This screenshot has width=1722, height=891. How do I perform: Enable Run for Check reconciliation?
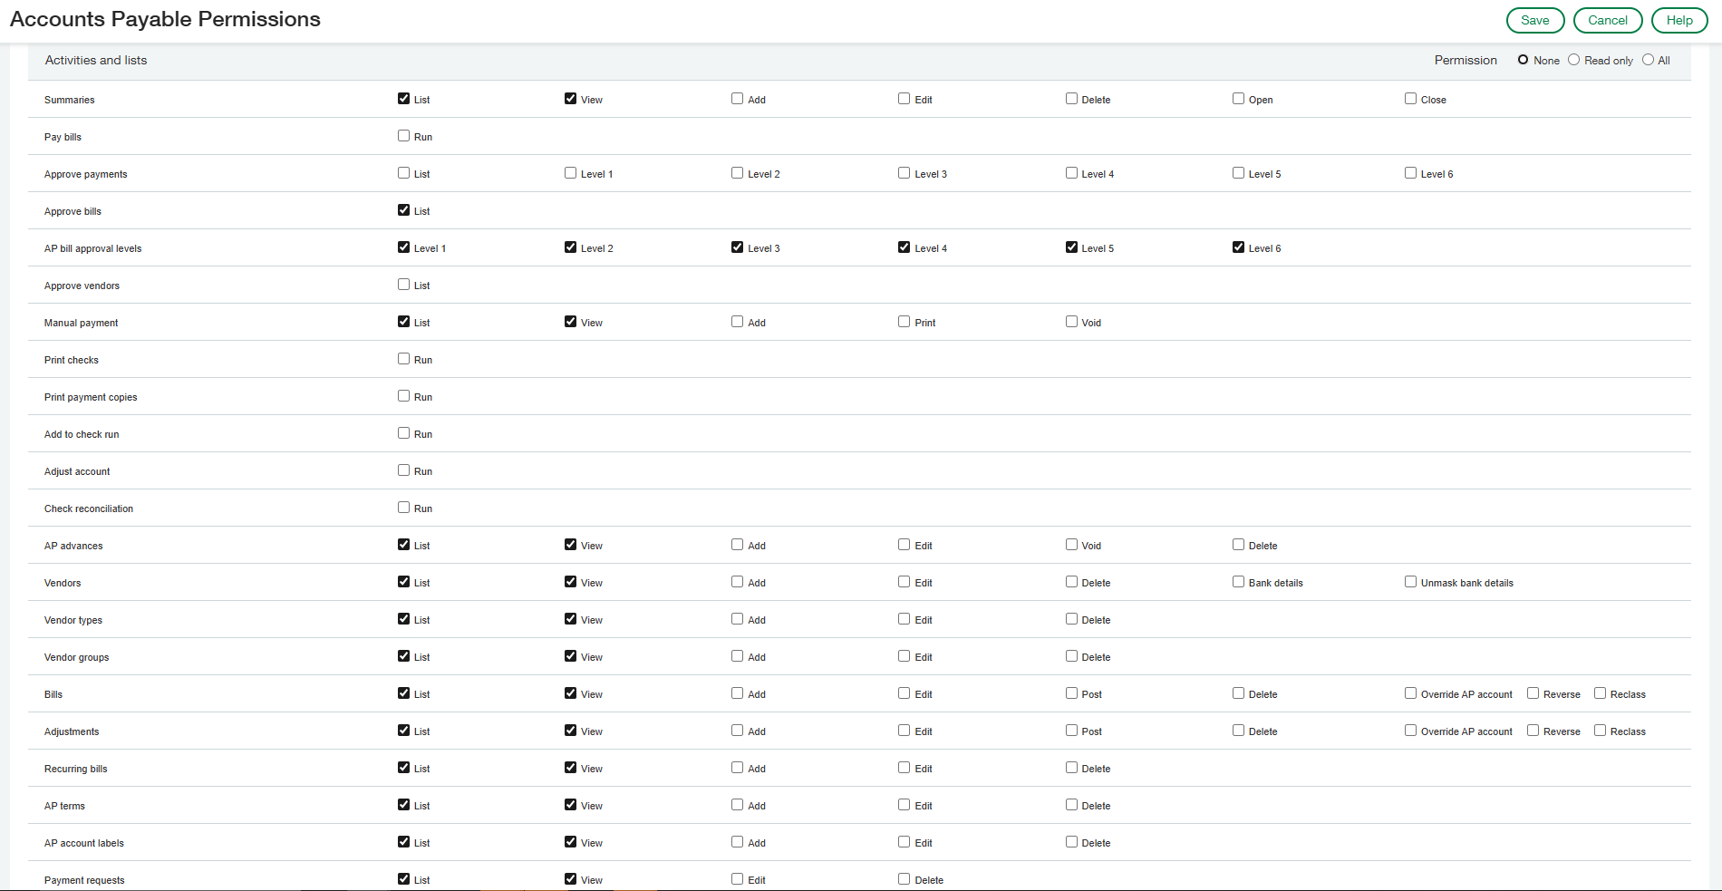coord(404,508)
